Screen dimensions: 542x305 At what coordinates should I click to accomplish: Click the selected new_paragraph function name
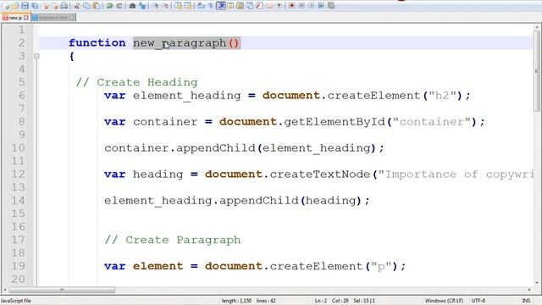(x=180, y=43)
